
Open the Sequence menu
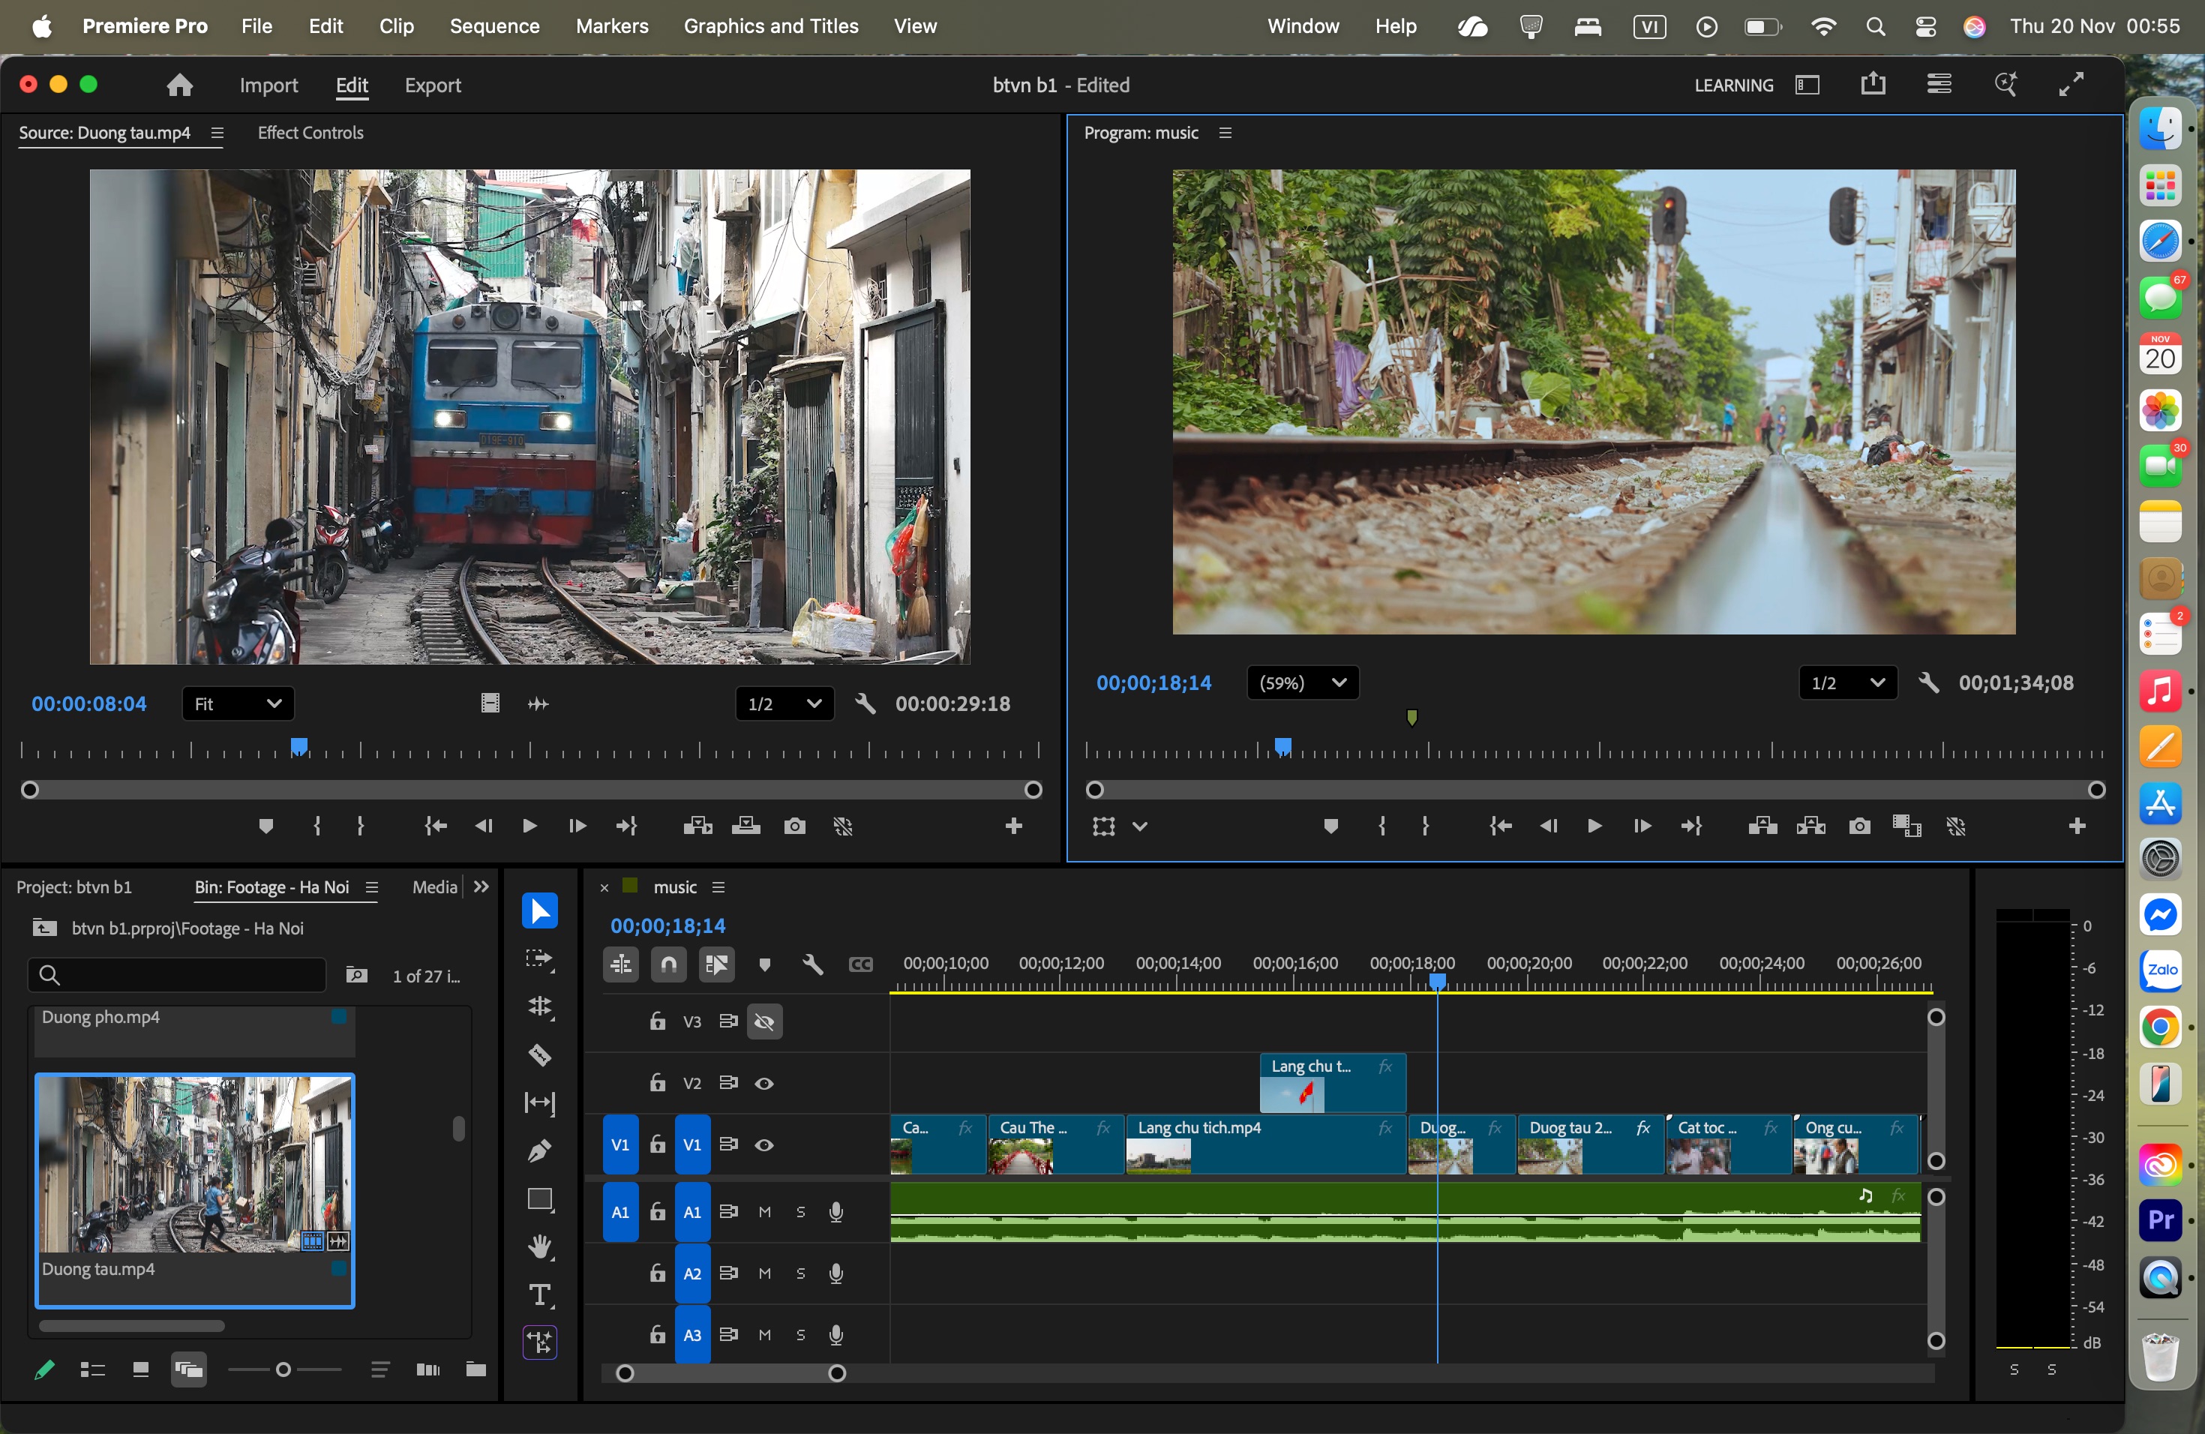pos(493,26)
